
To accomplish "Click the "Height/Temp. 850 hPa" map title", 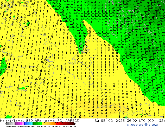I will [x=21, y=121].
